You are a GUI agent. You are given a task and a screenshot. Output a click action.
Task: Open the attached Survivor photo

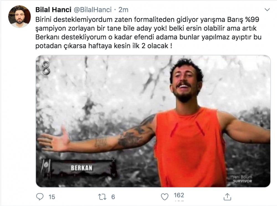click(153, 121)
